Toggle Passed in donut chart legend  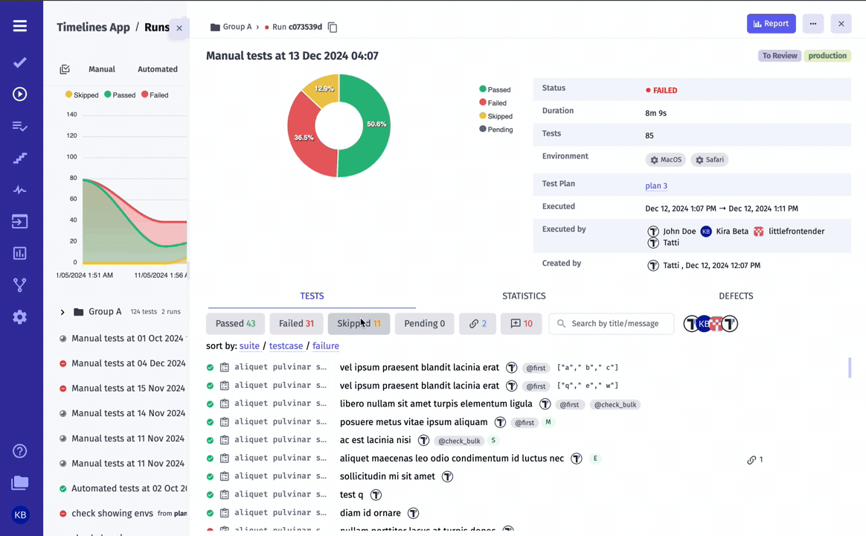[495, 89]
